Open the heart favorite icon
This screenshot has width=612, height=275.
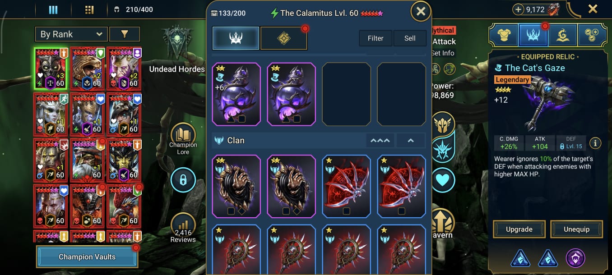tap(443, 180)
